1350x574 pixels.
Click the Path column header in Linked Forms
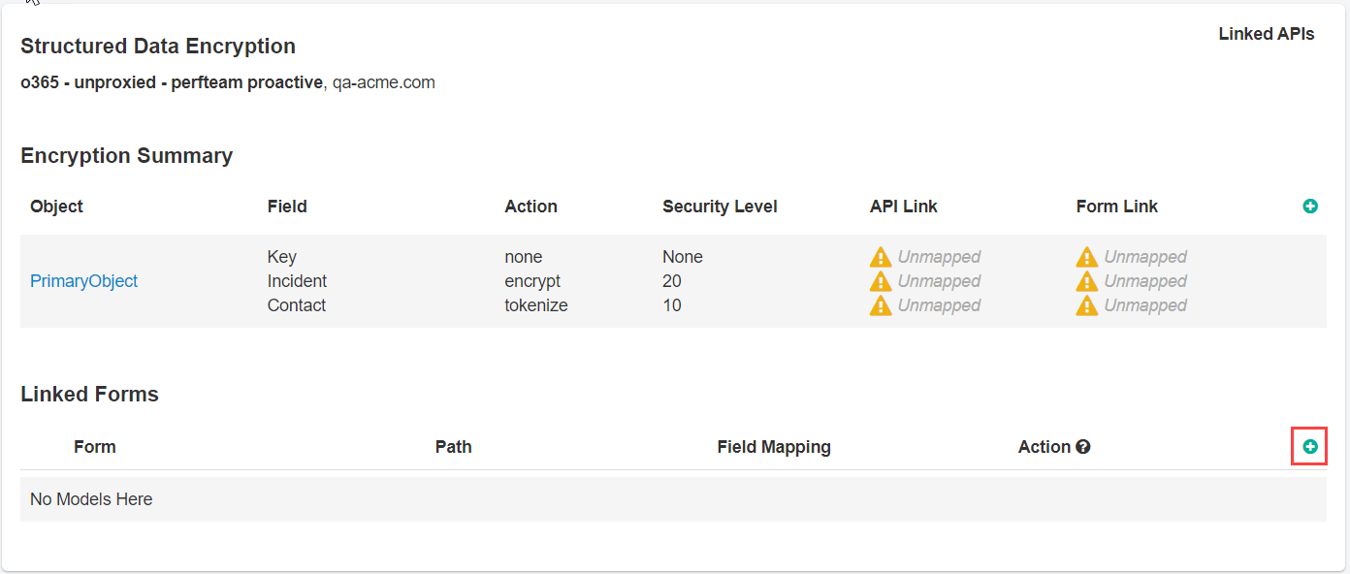454,447
